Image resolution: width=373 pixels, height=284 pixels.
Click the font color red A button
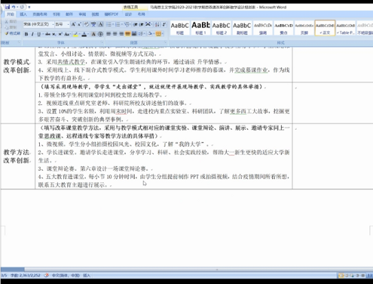tap(84, 34)
